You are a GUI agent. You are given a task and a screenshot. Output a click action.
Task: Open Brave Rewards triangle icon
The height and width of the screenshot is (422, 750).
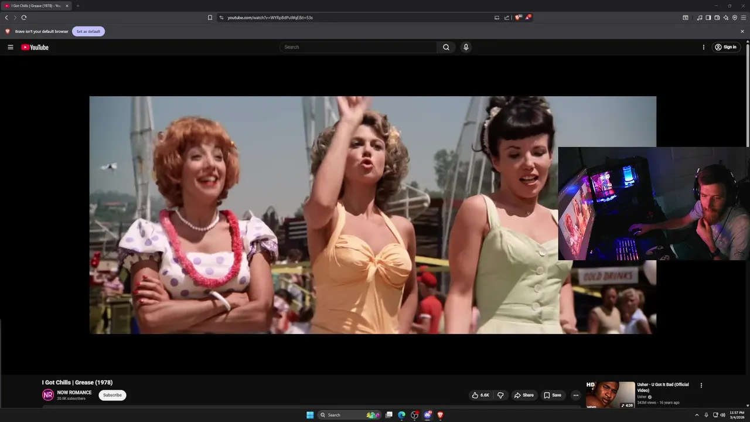[528, 18]
